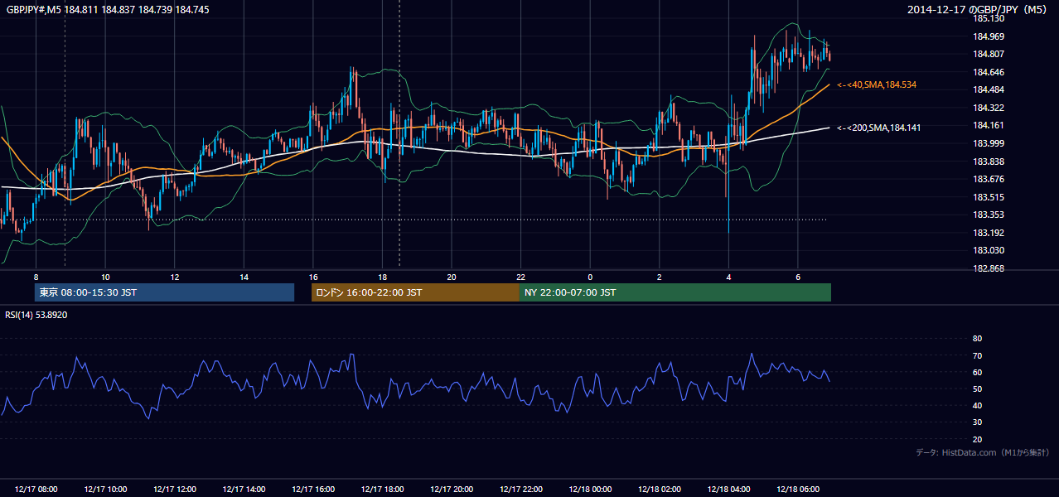This screenshot has height=497, width=1059.
Task: Click price axis value 184.484
Action: coord(988,89)
